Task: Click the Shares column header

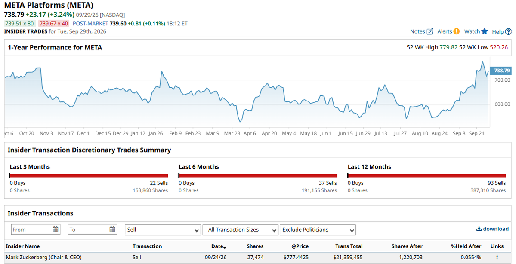Action: click(x=255, y=246)
